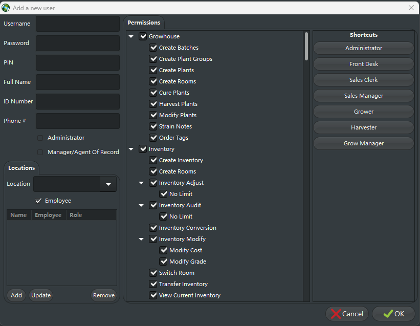Image resolution: width=420 pixels, height=326 pixels.
Task: Click the Remove location button
Action: coord(103,295)
